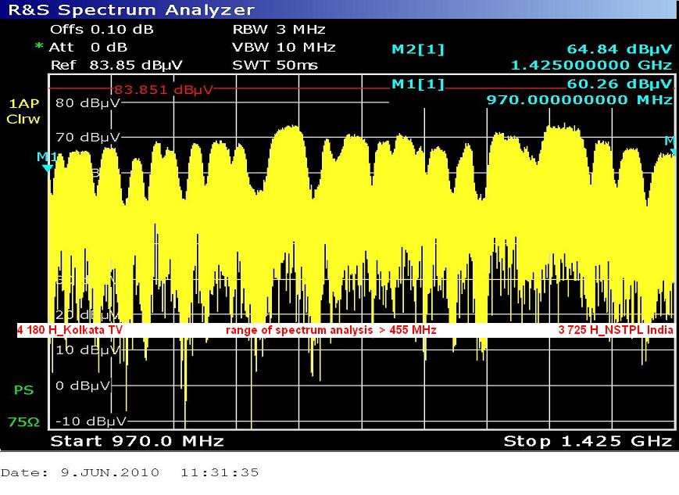Click the 75Ω impedance indicator
This screenshot has width=679, height=495.
[23, 422]
